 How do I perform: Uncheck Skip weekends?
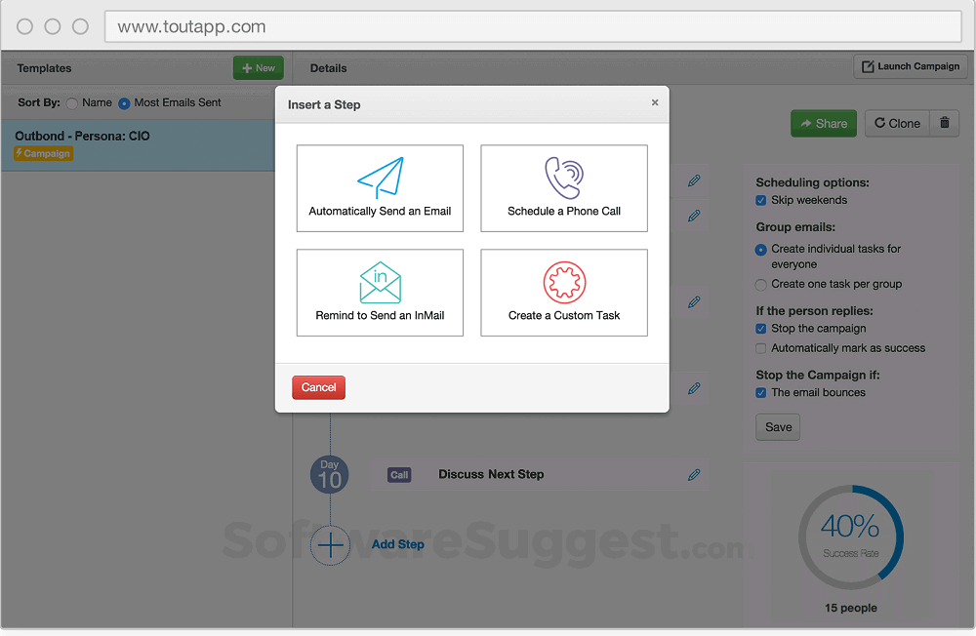point(760,200)
